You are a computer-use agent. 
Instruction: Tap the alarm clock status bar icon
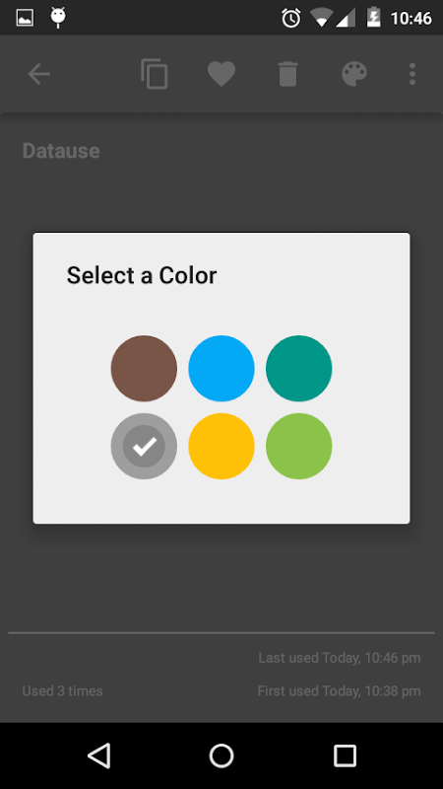coord(290,19)
